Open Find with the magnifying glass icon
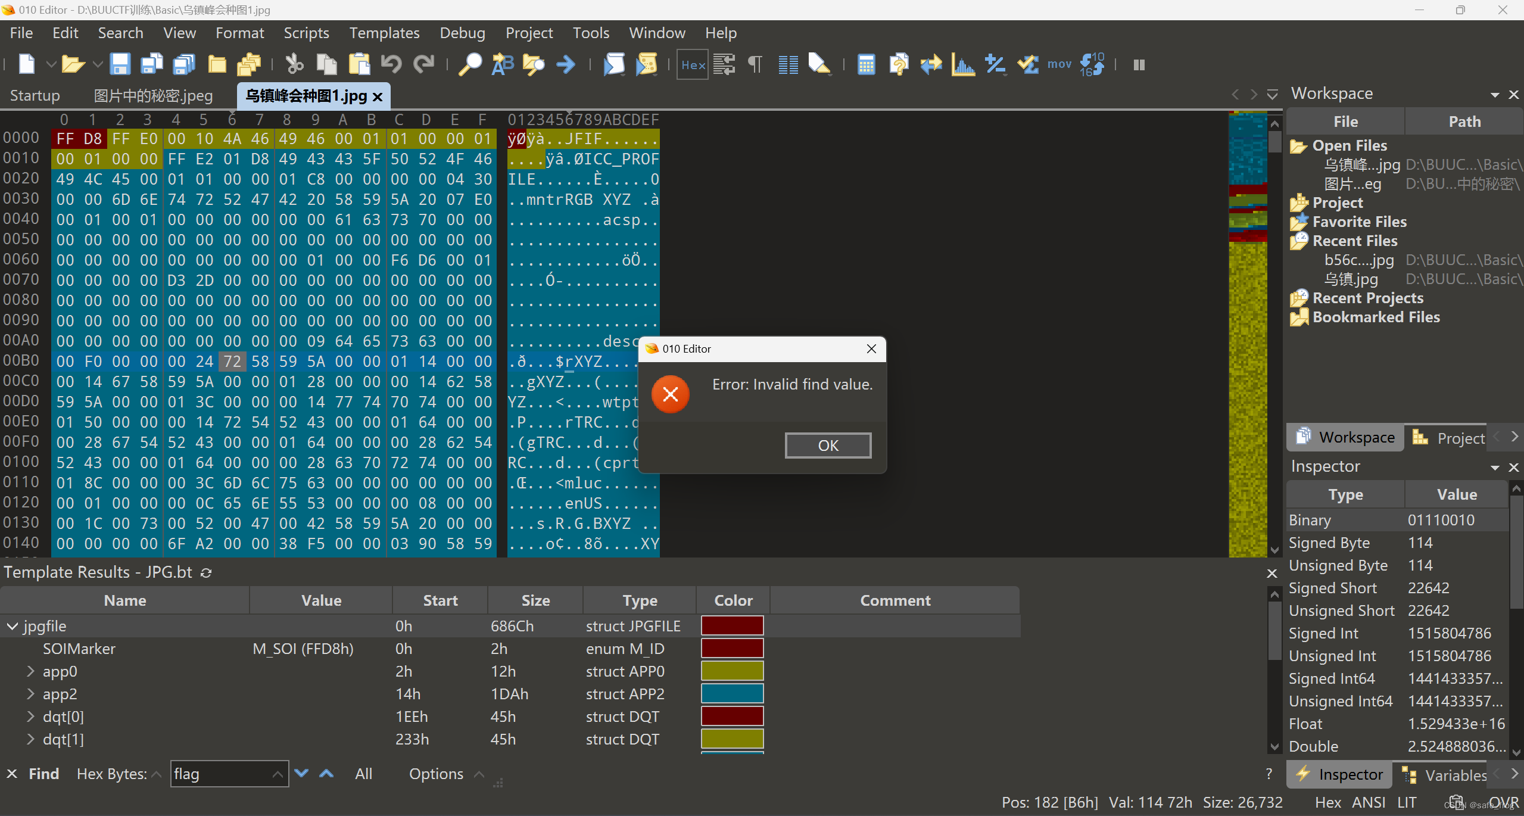 click(x=470, y=64)
